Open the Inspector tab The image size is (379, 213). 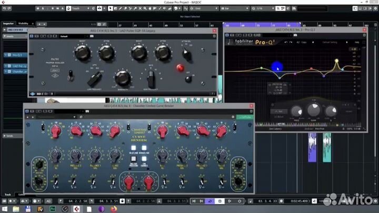(8, 23)
